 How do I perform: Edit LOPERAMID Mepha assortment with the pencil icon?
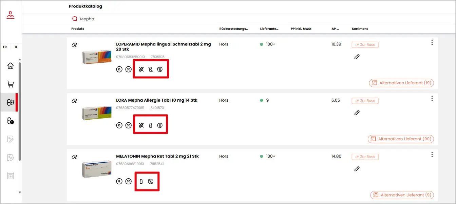click(357, 57)
